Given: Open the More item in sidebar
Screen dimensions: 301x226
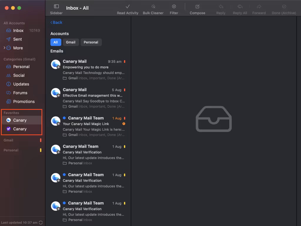Looking at the screenshot, I should point(18,48).
